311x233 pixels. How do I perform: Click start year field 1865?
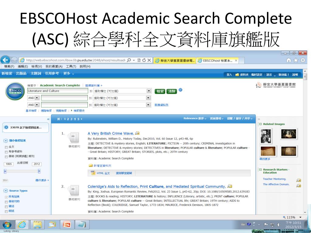point(9,164)
